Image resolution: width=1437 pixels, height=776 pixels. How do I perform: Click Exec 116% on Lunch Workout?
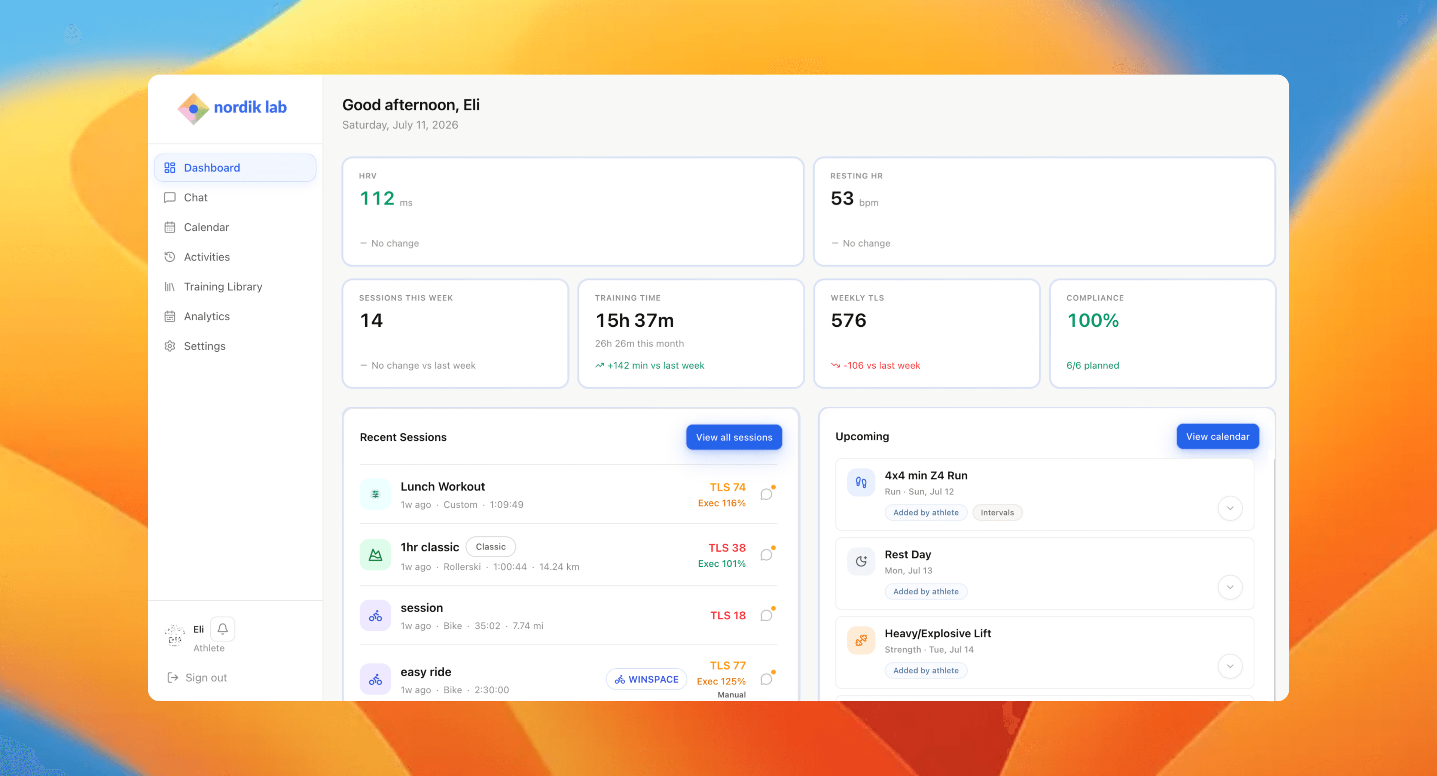pyautogui.click(x=721, y=503)
